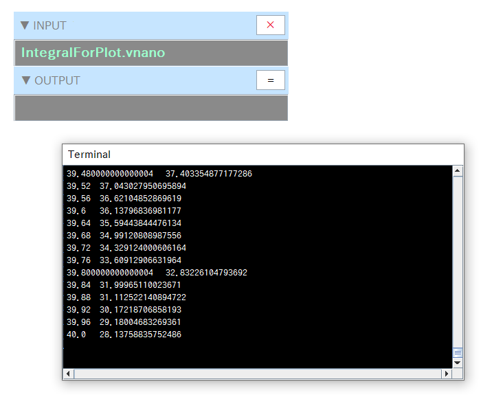This screenshot has width=481, height=395.
Task: Select the OUTPUT header label
Action: (x=57, y=80)
